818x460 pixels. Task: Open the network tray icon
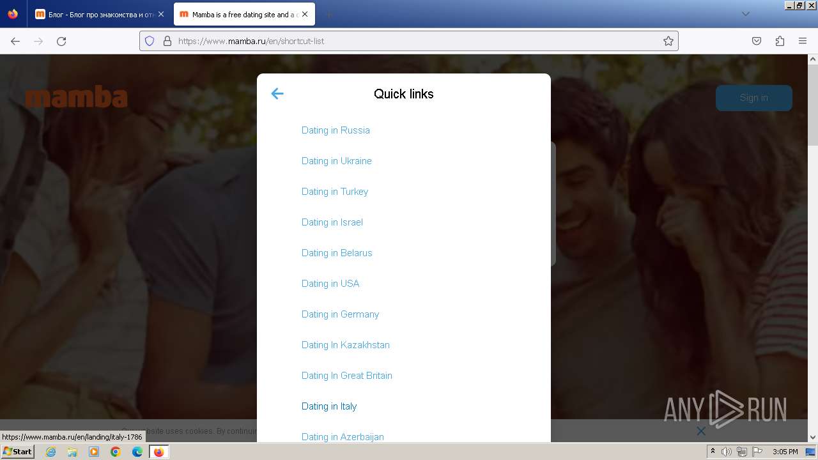(742, 452)
